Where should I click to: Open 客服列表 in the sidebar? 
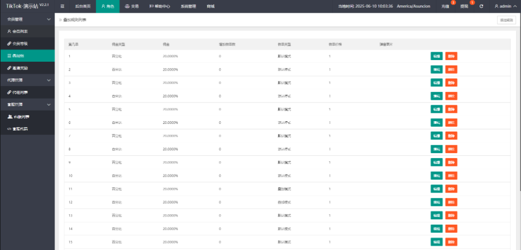27,117
